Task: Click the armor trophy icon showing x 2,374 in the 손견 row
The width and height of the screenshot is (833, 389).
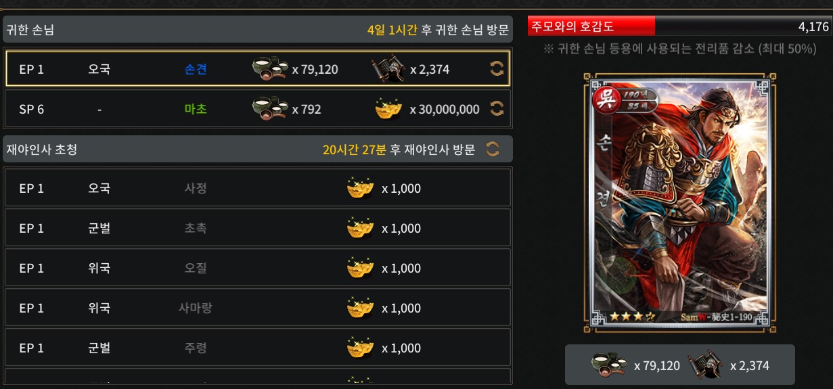Action: pos(388,69)
